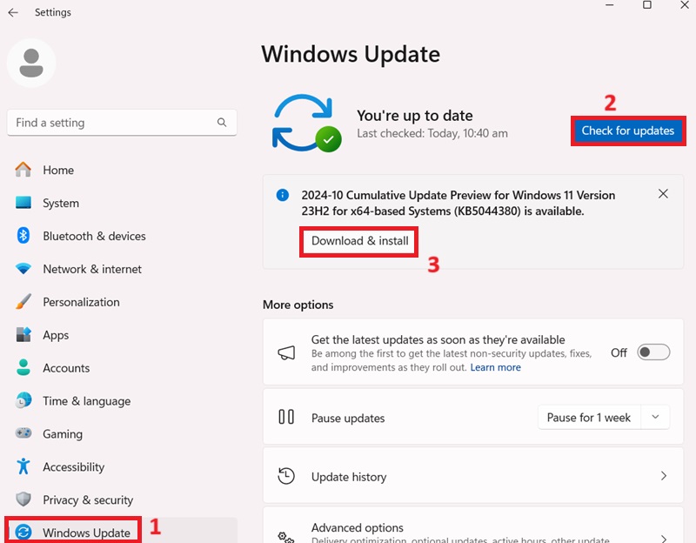
Task: Open Home settings page
Action: pyautogui.click(x=122, y=170)
